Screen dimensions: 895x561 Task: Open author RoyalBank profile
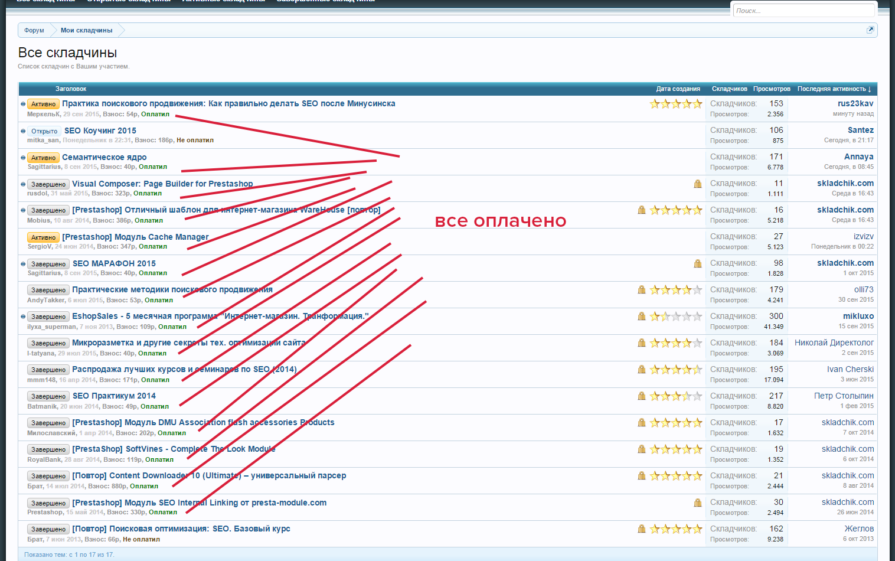(x=44, y=459)
